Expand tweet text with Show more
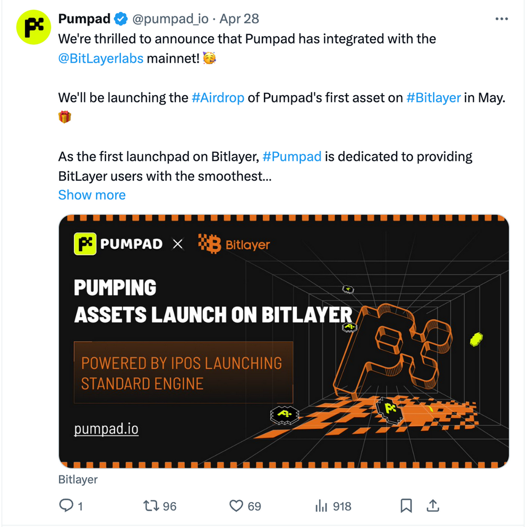Image resolution: width=531 pixels, height=527 pixels. coord(92,195)
